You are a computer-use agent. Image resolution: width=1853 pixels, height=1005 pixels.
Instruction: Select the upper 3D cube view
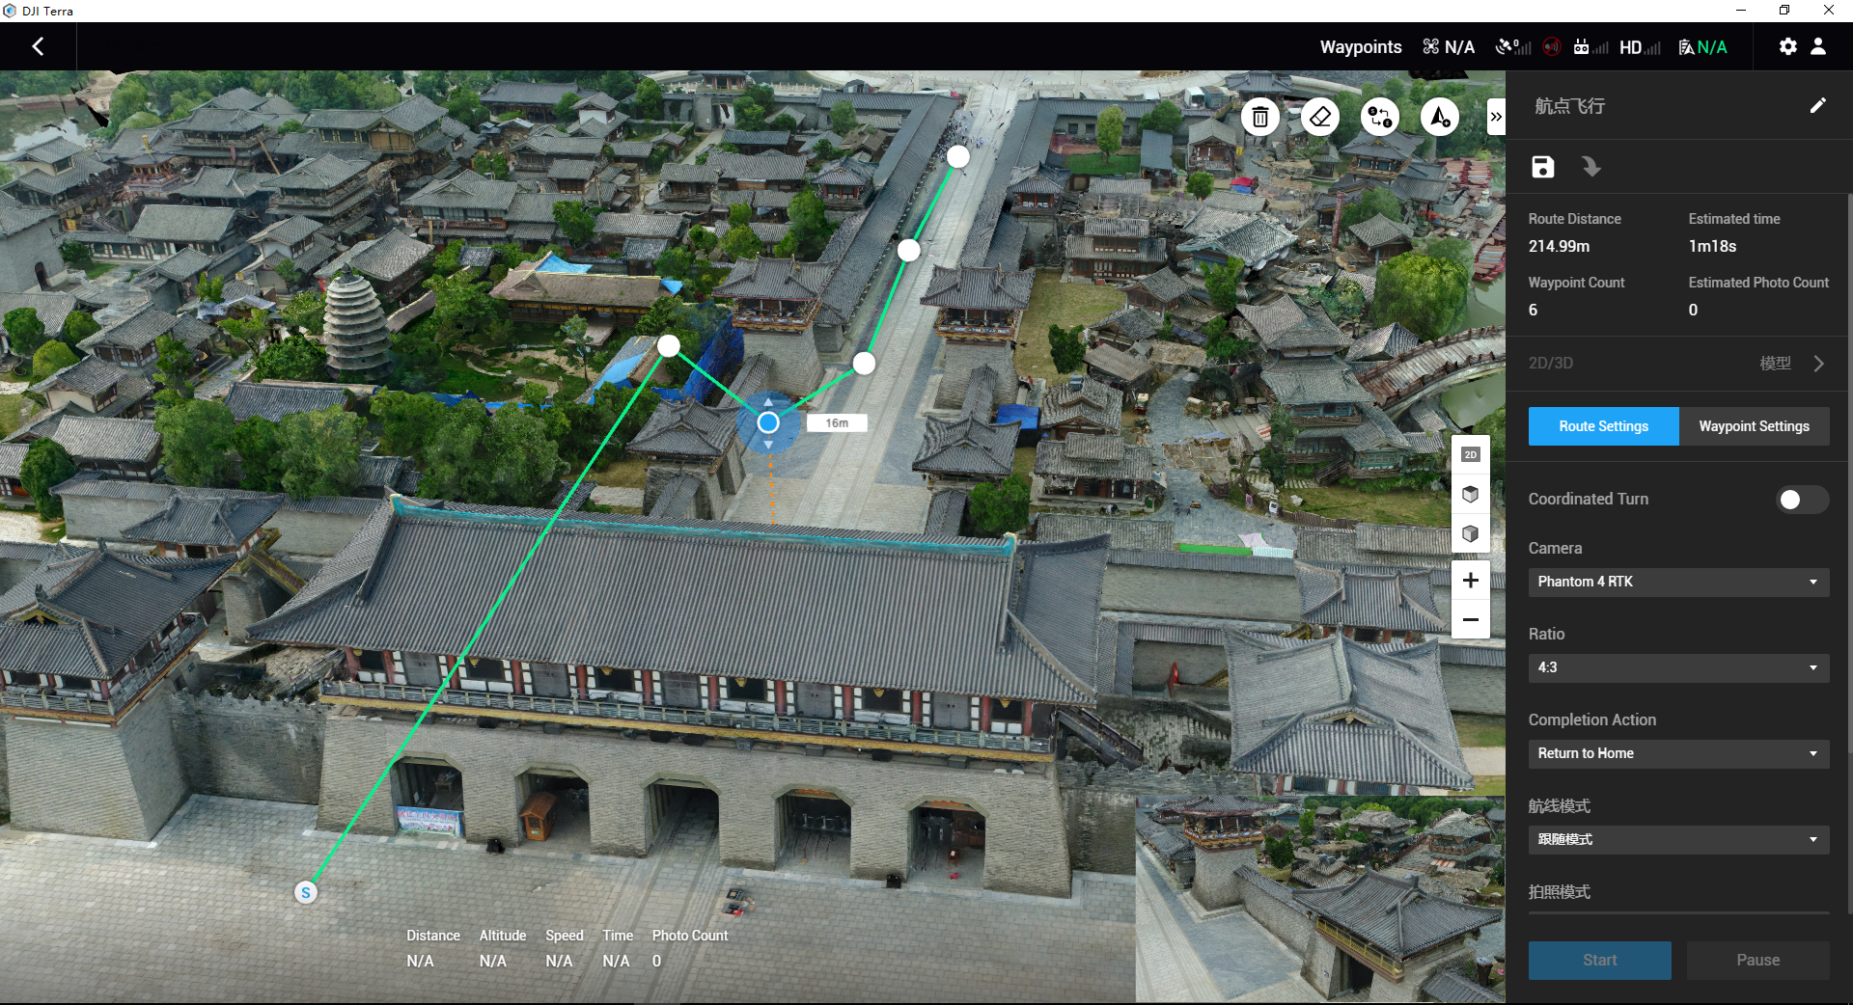[x=1470, y=494]
